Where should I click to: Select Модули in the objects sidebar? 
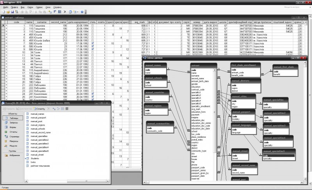tap(12, 146)
